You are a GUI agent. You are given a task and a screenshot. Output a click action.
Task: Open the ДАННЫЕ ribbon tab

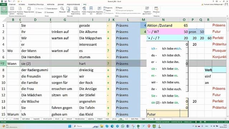click(60, 4)
